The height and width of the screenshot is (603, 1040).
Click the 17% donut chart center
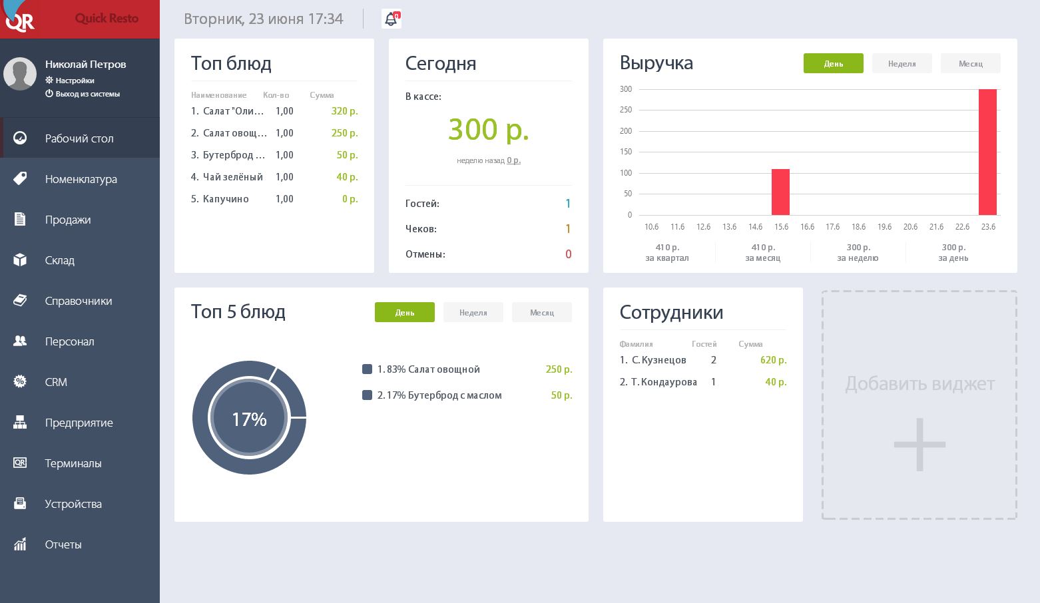[x=249, y=419]
